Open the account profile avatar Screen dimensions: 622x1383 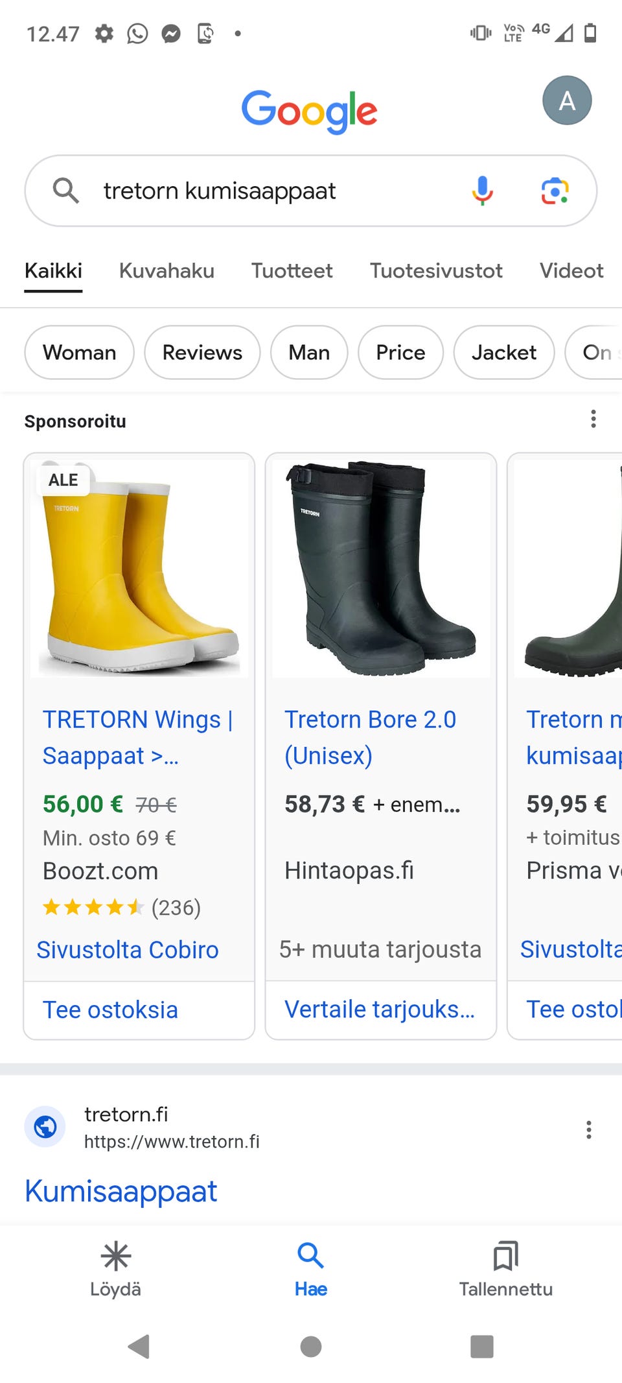click(x=567, y=100)
